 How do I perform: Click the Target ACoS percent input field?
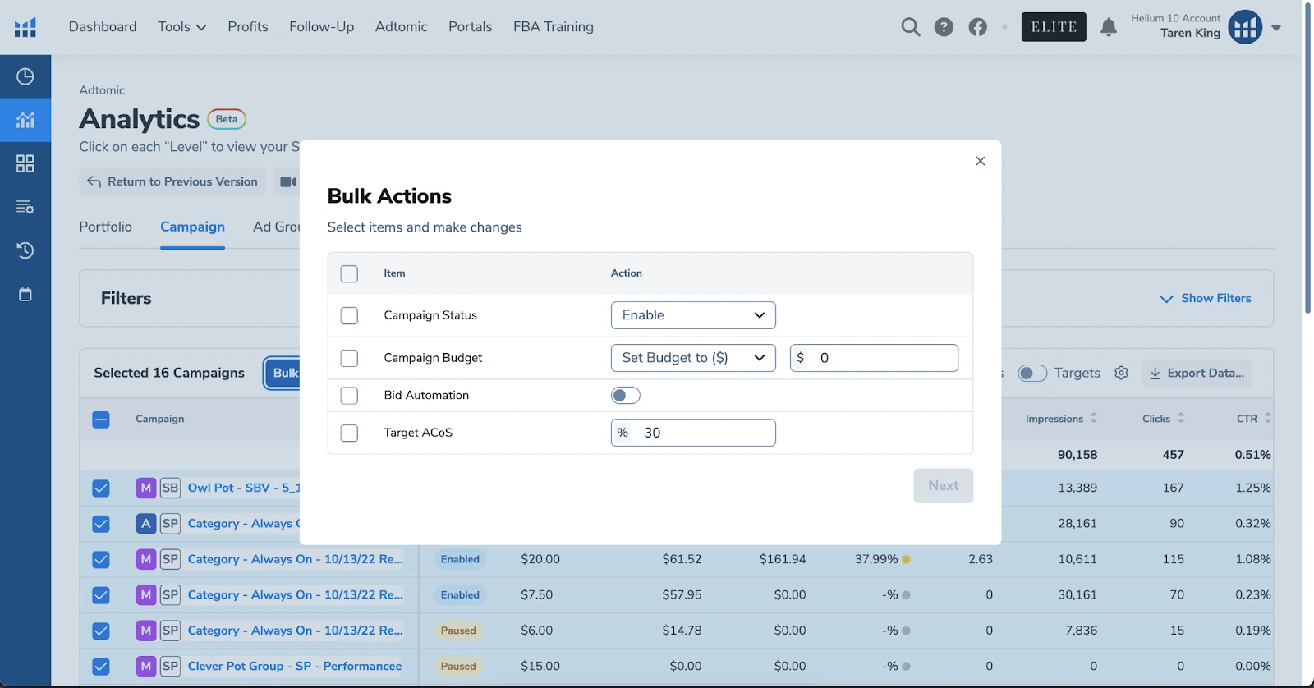point(693,433)
